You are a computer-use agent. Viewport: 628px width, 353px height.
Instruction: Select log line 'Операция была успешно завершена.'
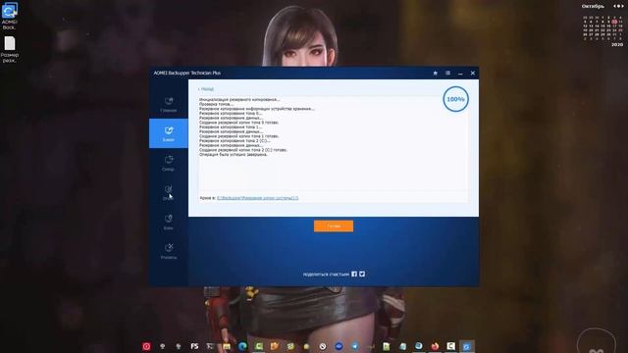(x=234, y=155)
